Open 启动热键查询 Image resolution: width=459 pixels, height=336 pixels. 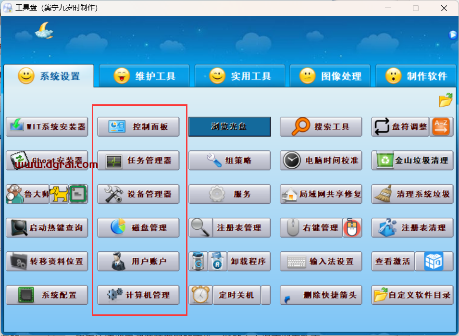click(x=47, y=228)
